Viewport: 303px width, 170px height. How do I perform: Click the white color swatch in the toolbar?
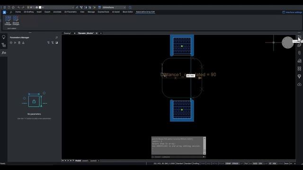coord(40,8)
